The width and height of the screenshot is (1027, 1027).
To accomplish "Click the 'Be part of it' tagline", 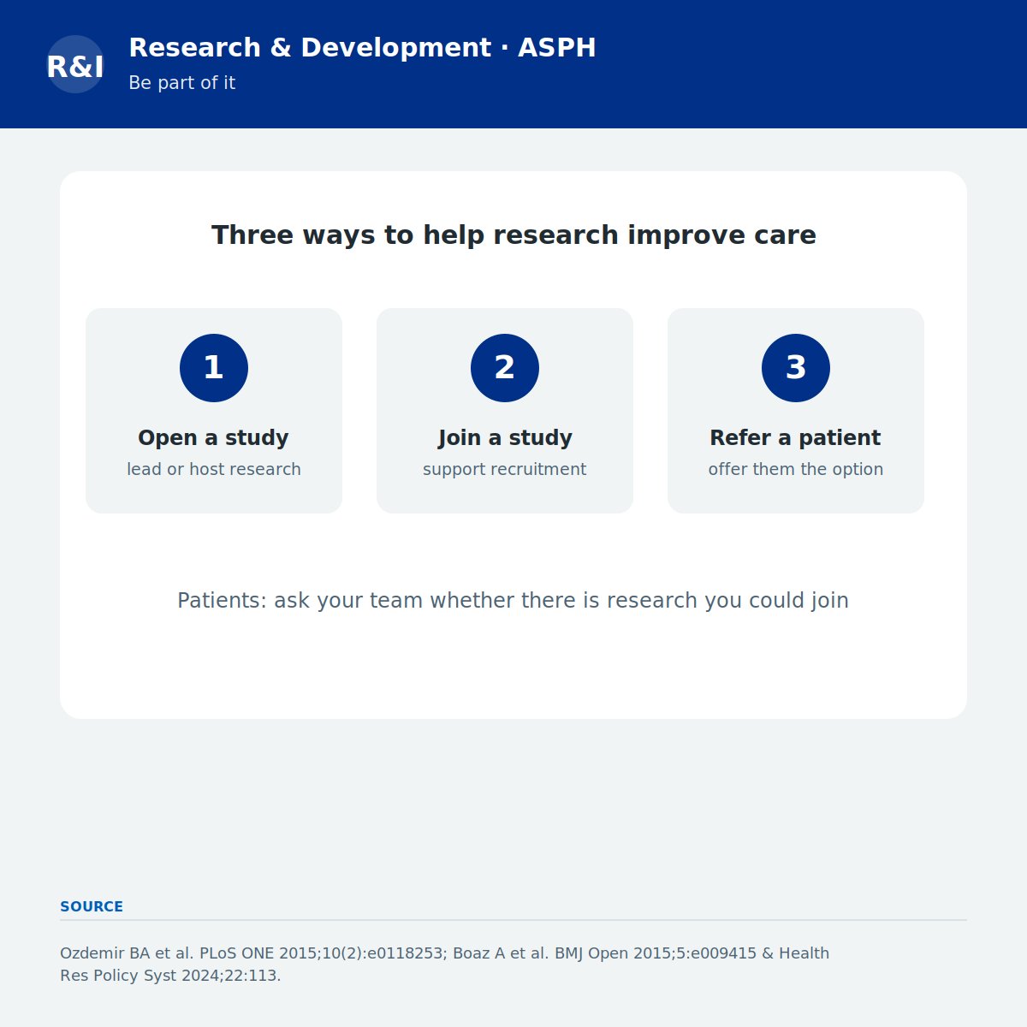I will click(x=181, y=83).
